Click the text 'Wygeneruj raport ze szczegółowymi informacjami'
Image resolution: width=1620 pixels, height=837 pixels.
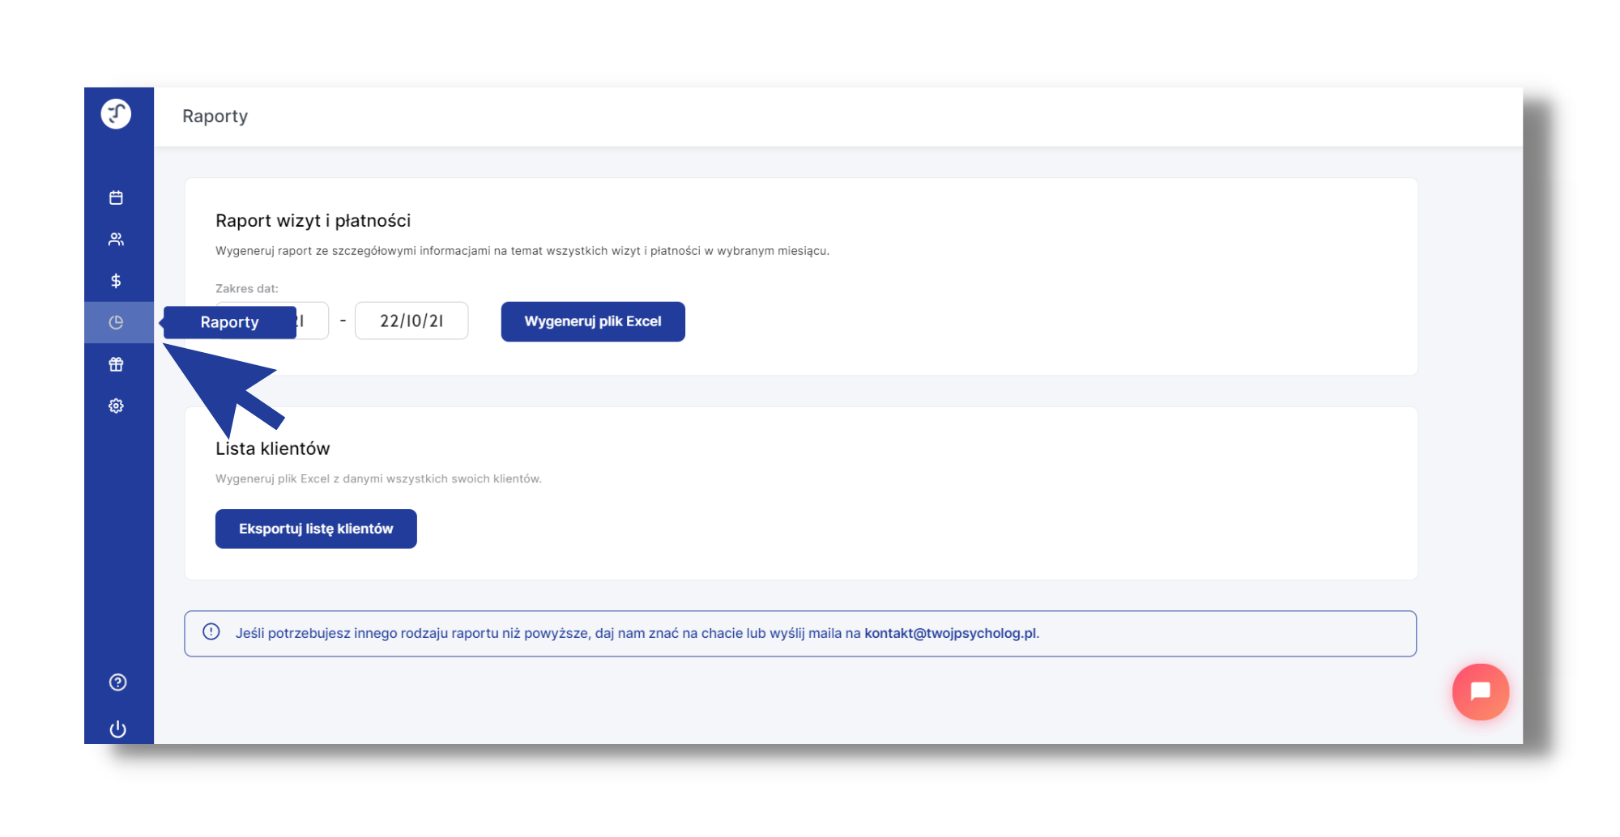[522, 251]
